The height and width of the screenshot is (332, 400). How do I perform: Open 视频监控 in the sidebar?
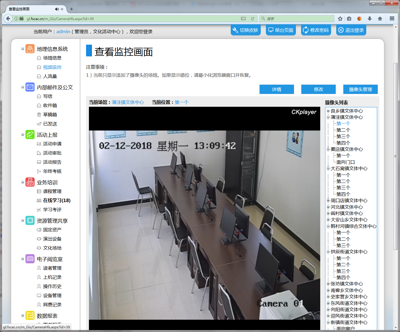[x=52, y=67]
